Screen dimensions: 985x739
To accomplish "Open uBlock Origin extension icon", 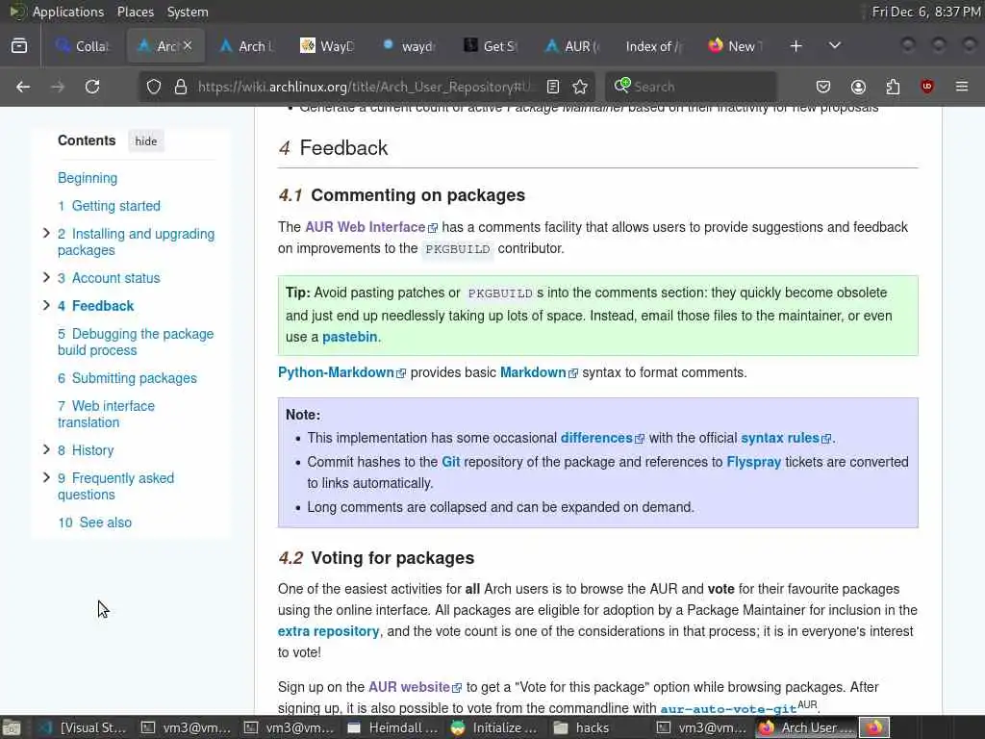I will coord(927,87).
